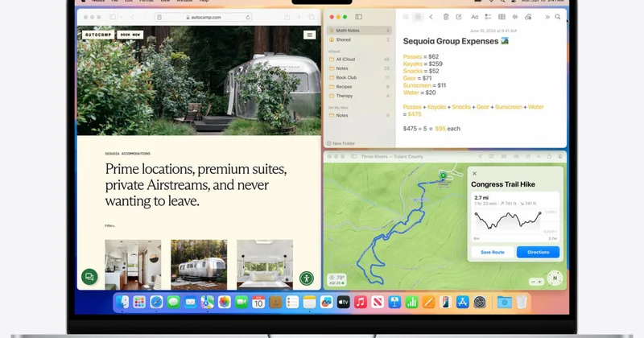
Task: Click the Maps compass N control
Action: coord(555,278)
